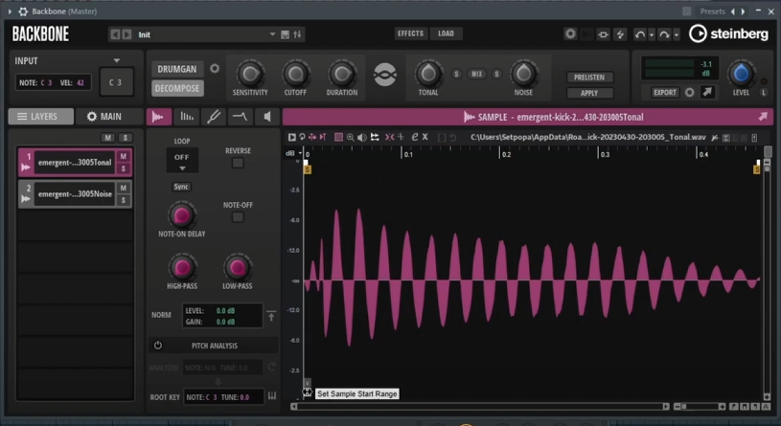Enable the Note-Off checkbox
This screenshot has height=426, width=781.
[238, 217]
